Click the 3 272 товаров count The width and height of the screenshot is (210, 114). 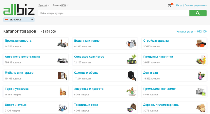pos(151,110)
